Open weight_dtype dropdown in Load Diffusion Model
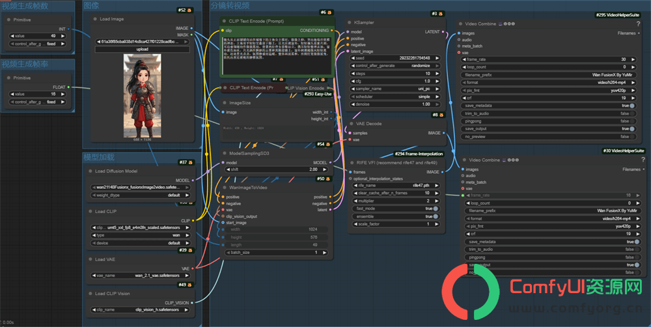The height and width of the screenshot is (327, 651). (141, 195)
